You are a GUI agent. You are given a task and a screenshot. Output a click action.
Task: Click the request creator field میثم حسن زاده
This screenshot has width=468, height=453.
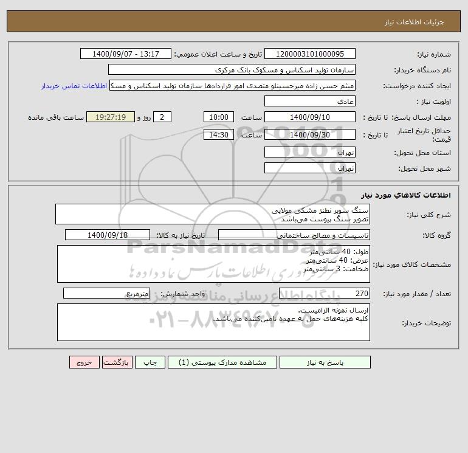coord(233,85)
